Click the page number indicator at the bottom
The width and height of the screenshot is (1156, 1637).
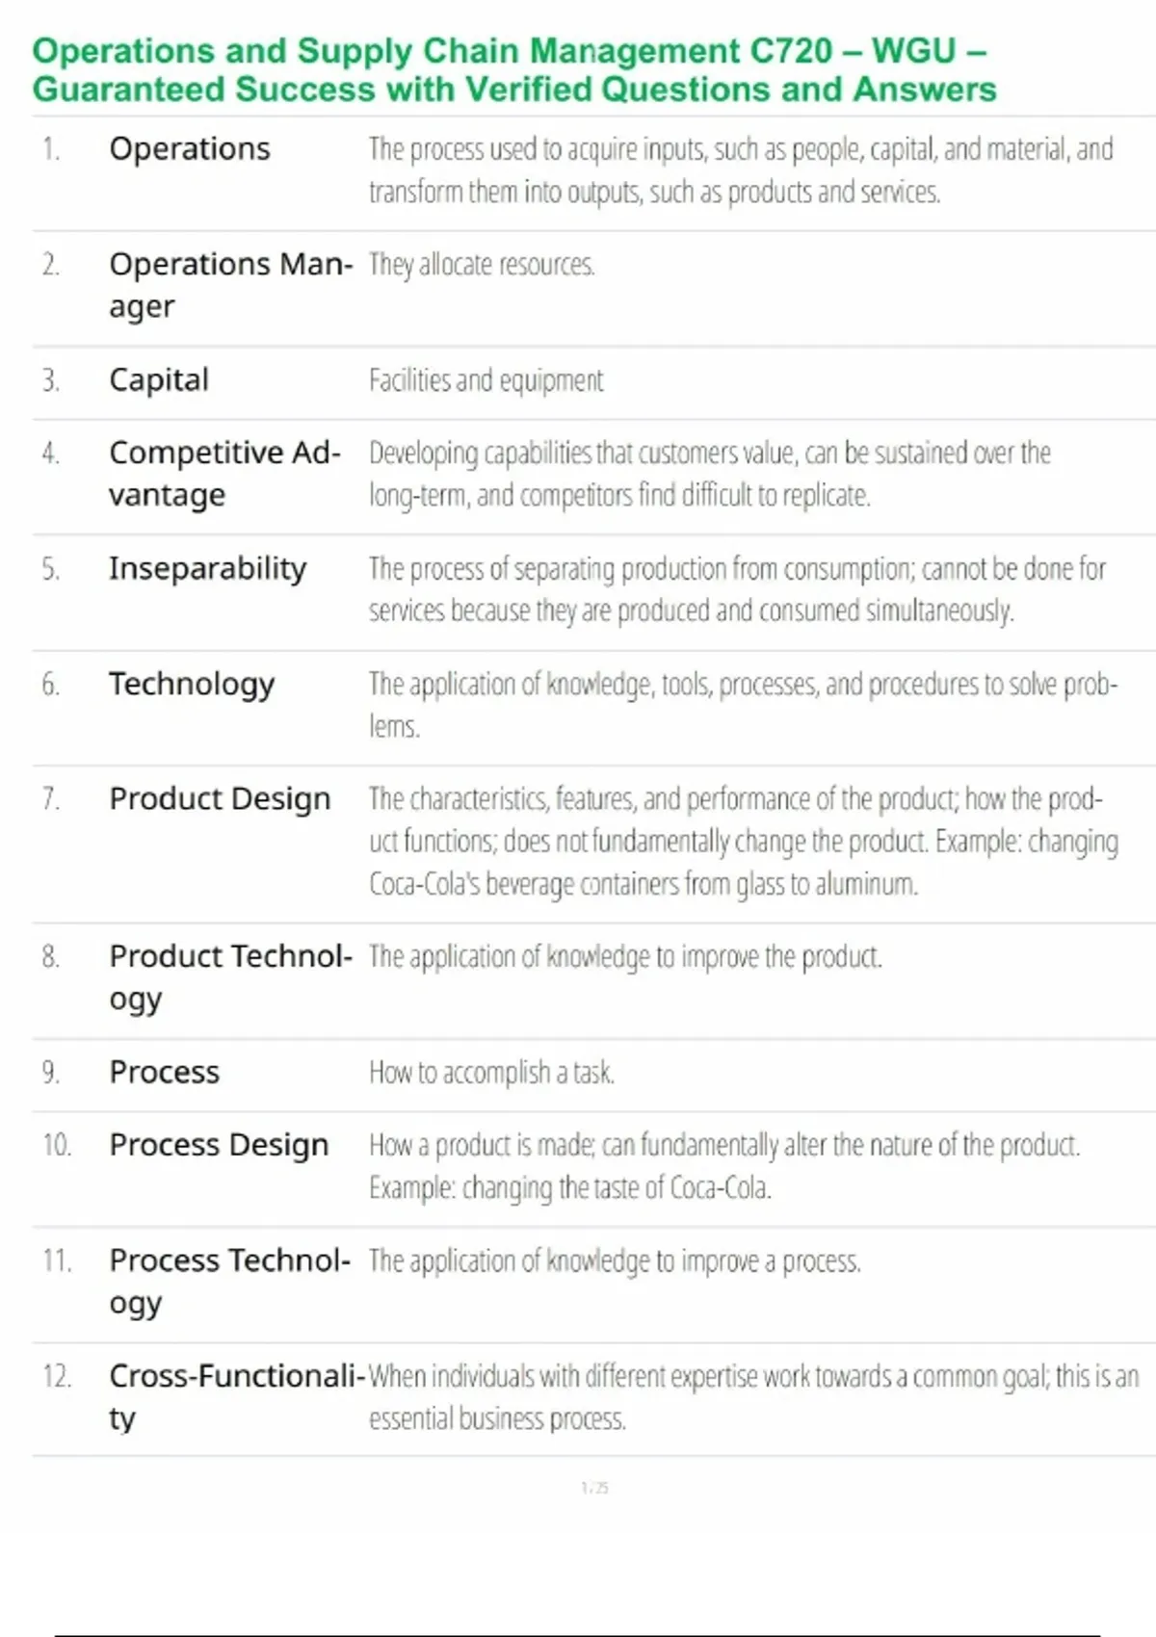pyautogui.click(x=594, y=1488)
